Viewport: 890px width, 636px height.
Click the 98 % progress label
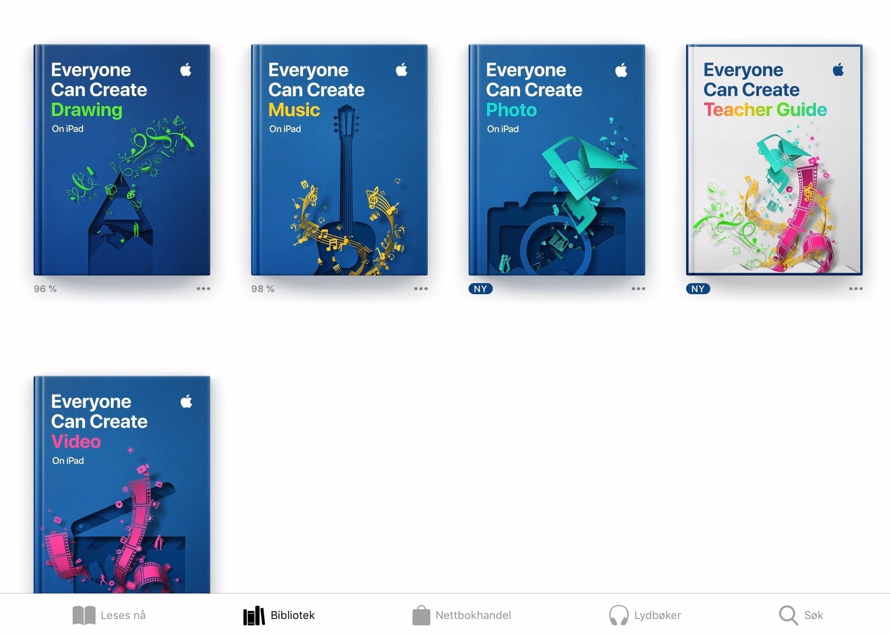(263, 289)
